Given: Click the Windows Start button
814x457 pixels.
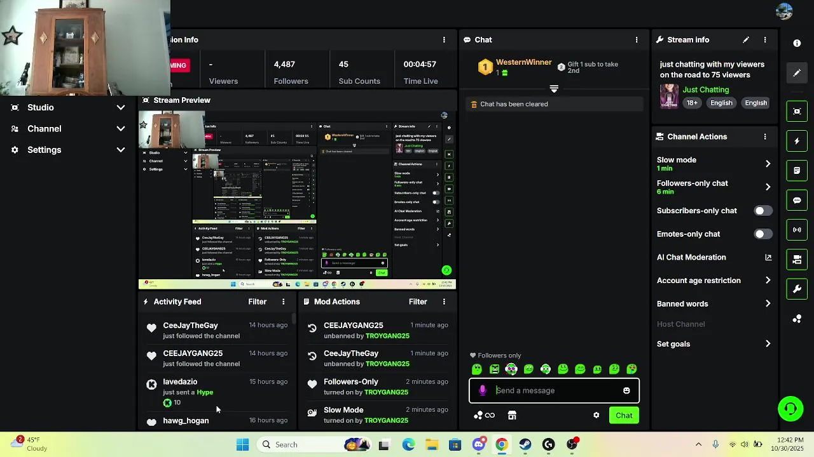Looking at the screenshot, I should [x=243, y=444].
